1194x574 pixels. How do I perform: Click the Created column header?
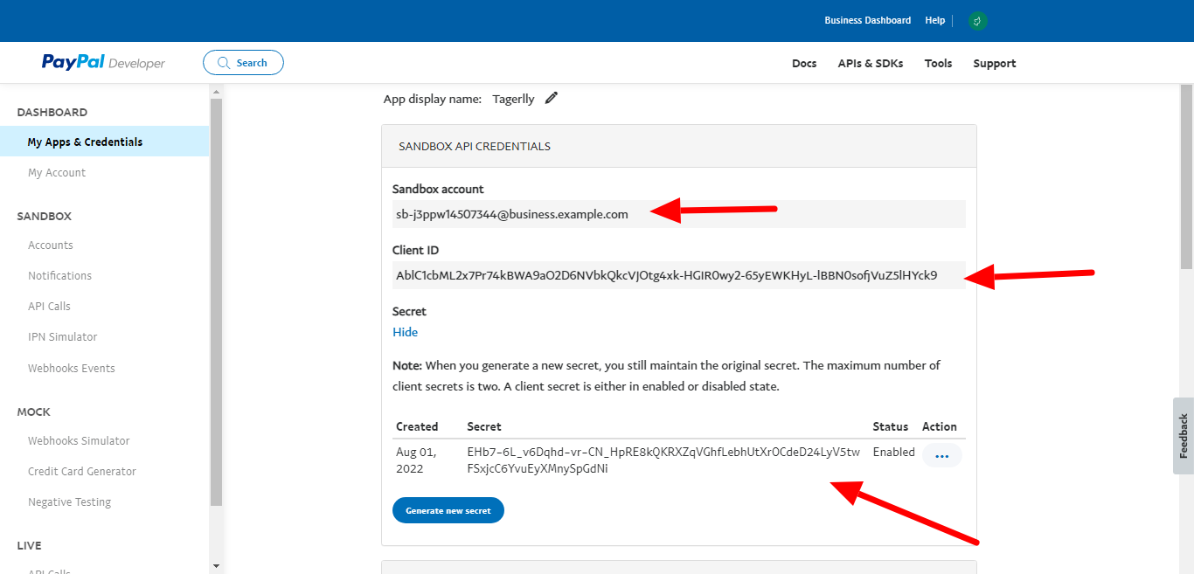coord(417,426)
